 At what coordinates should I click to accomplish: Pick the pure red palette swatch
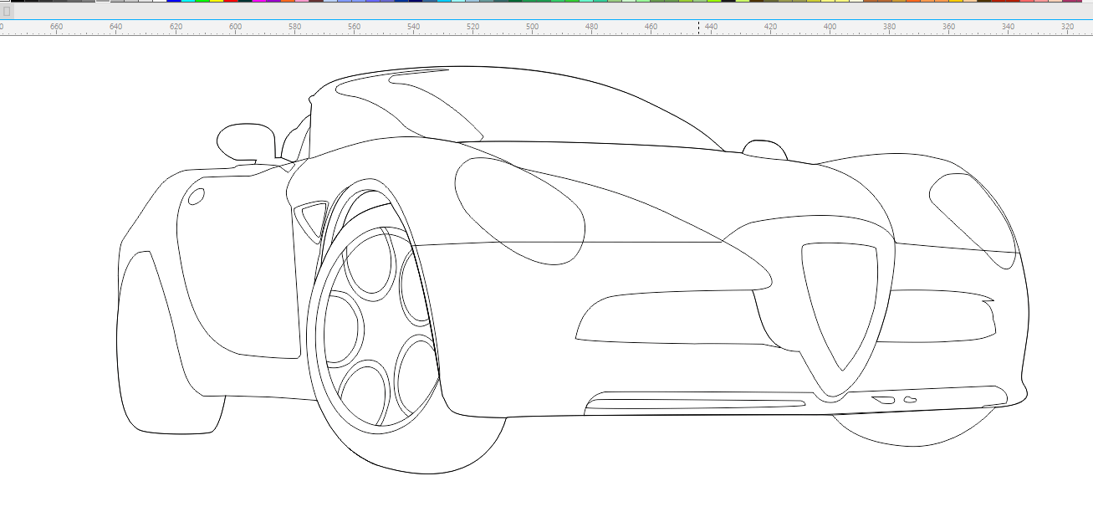(x=230, y=1)
